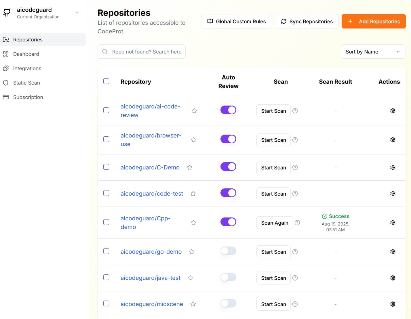Expand the current organization switcher chevron
This screenshot has height=319, width=411.
[77, 13]
